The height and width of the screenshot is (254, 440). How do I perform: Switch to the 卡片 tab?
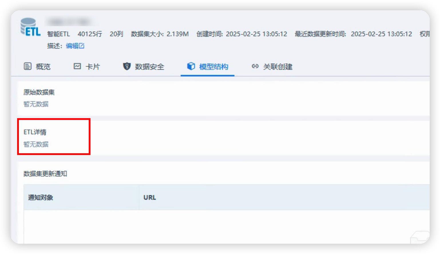coord(87,66)
